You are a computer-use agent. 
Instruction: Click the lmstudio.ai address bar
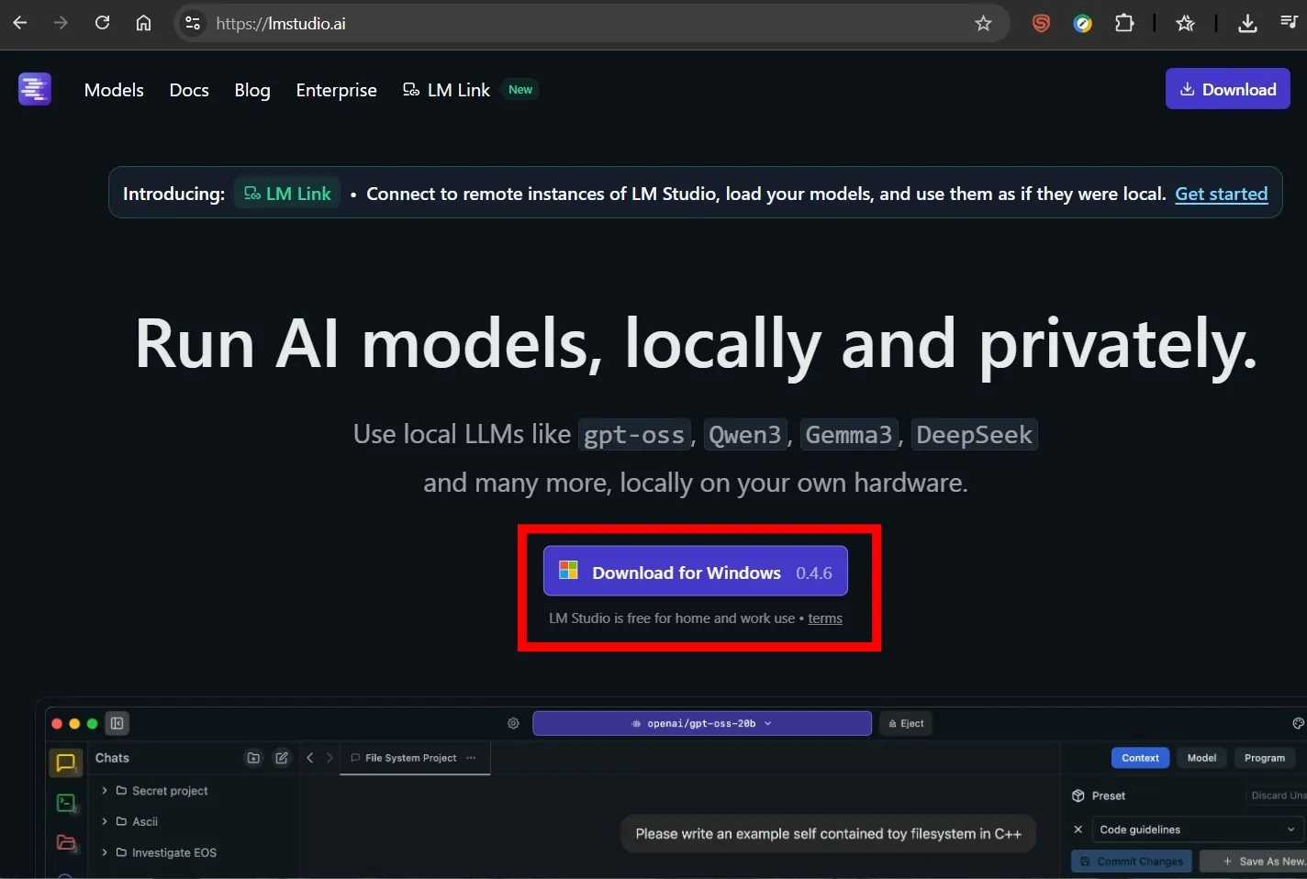click(x=587, y=24)
